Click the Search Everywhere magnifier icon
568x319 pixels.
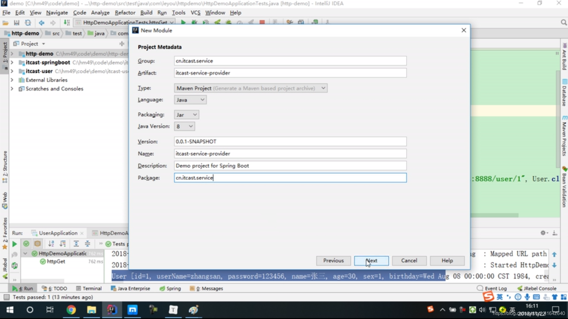click(x=564, y=23)
